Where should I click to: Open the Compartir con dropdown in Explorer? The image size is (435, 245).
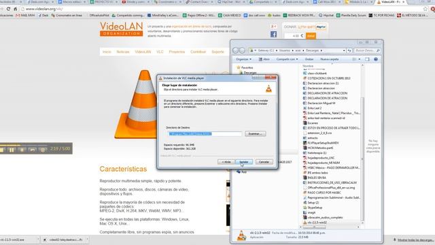tap(287, 59)
